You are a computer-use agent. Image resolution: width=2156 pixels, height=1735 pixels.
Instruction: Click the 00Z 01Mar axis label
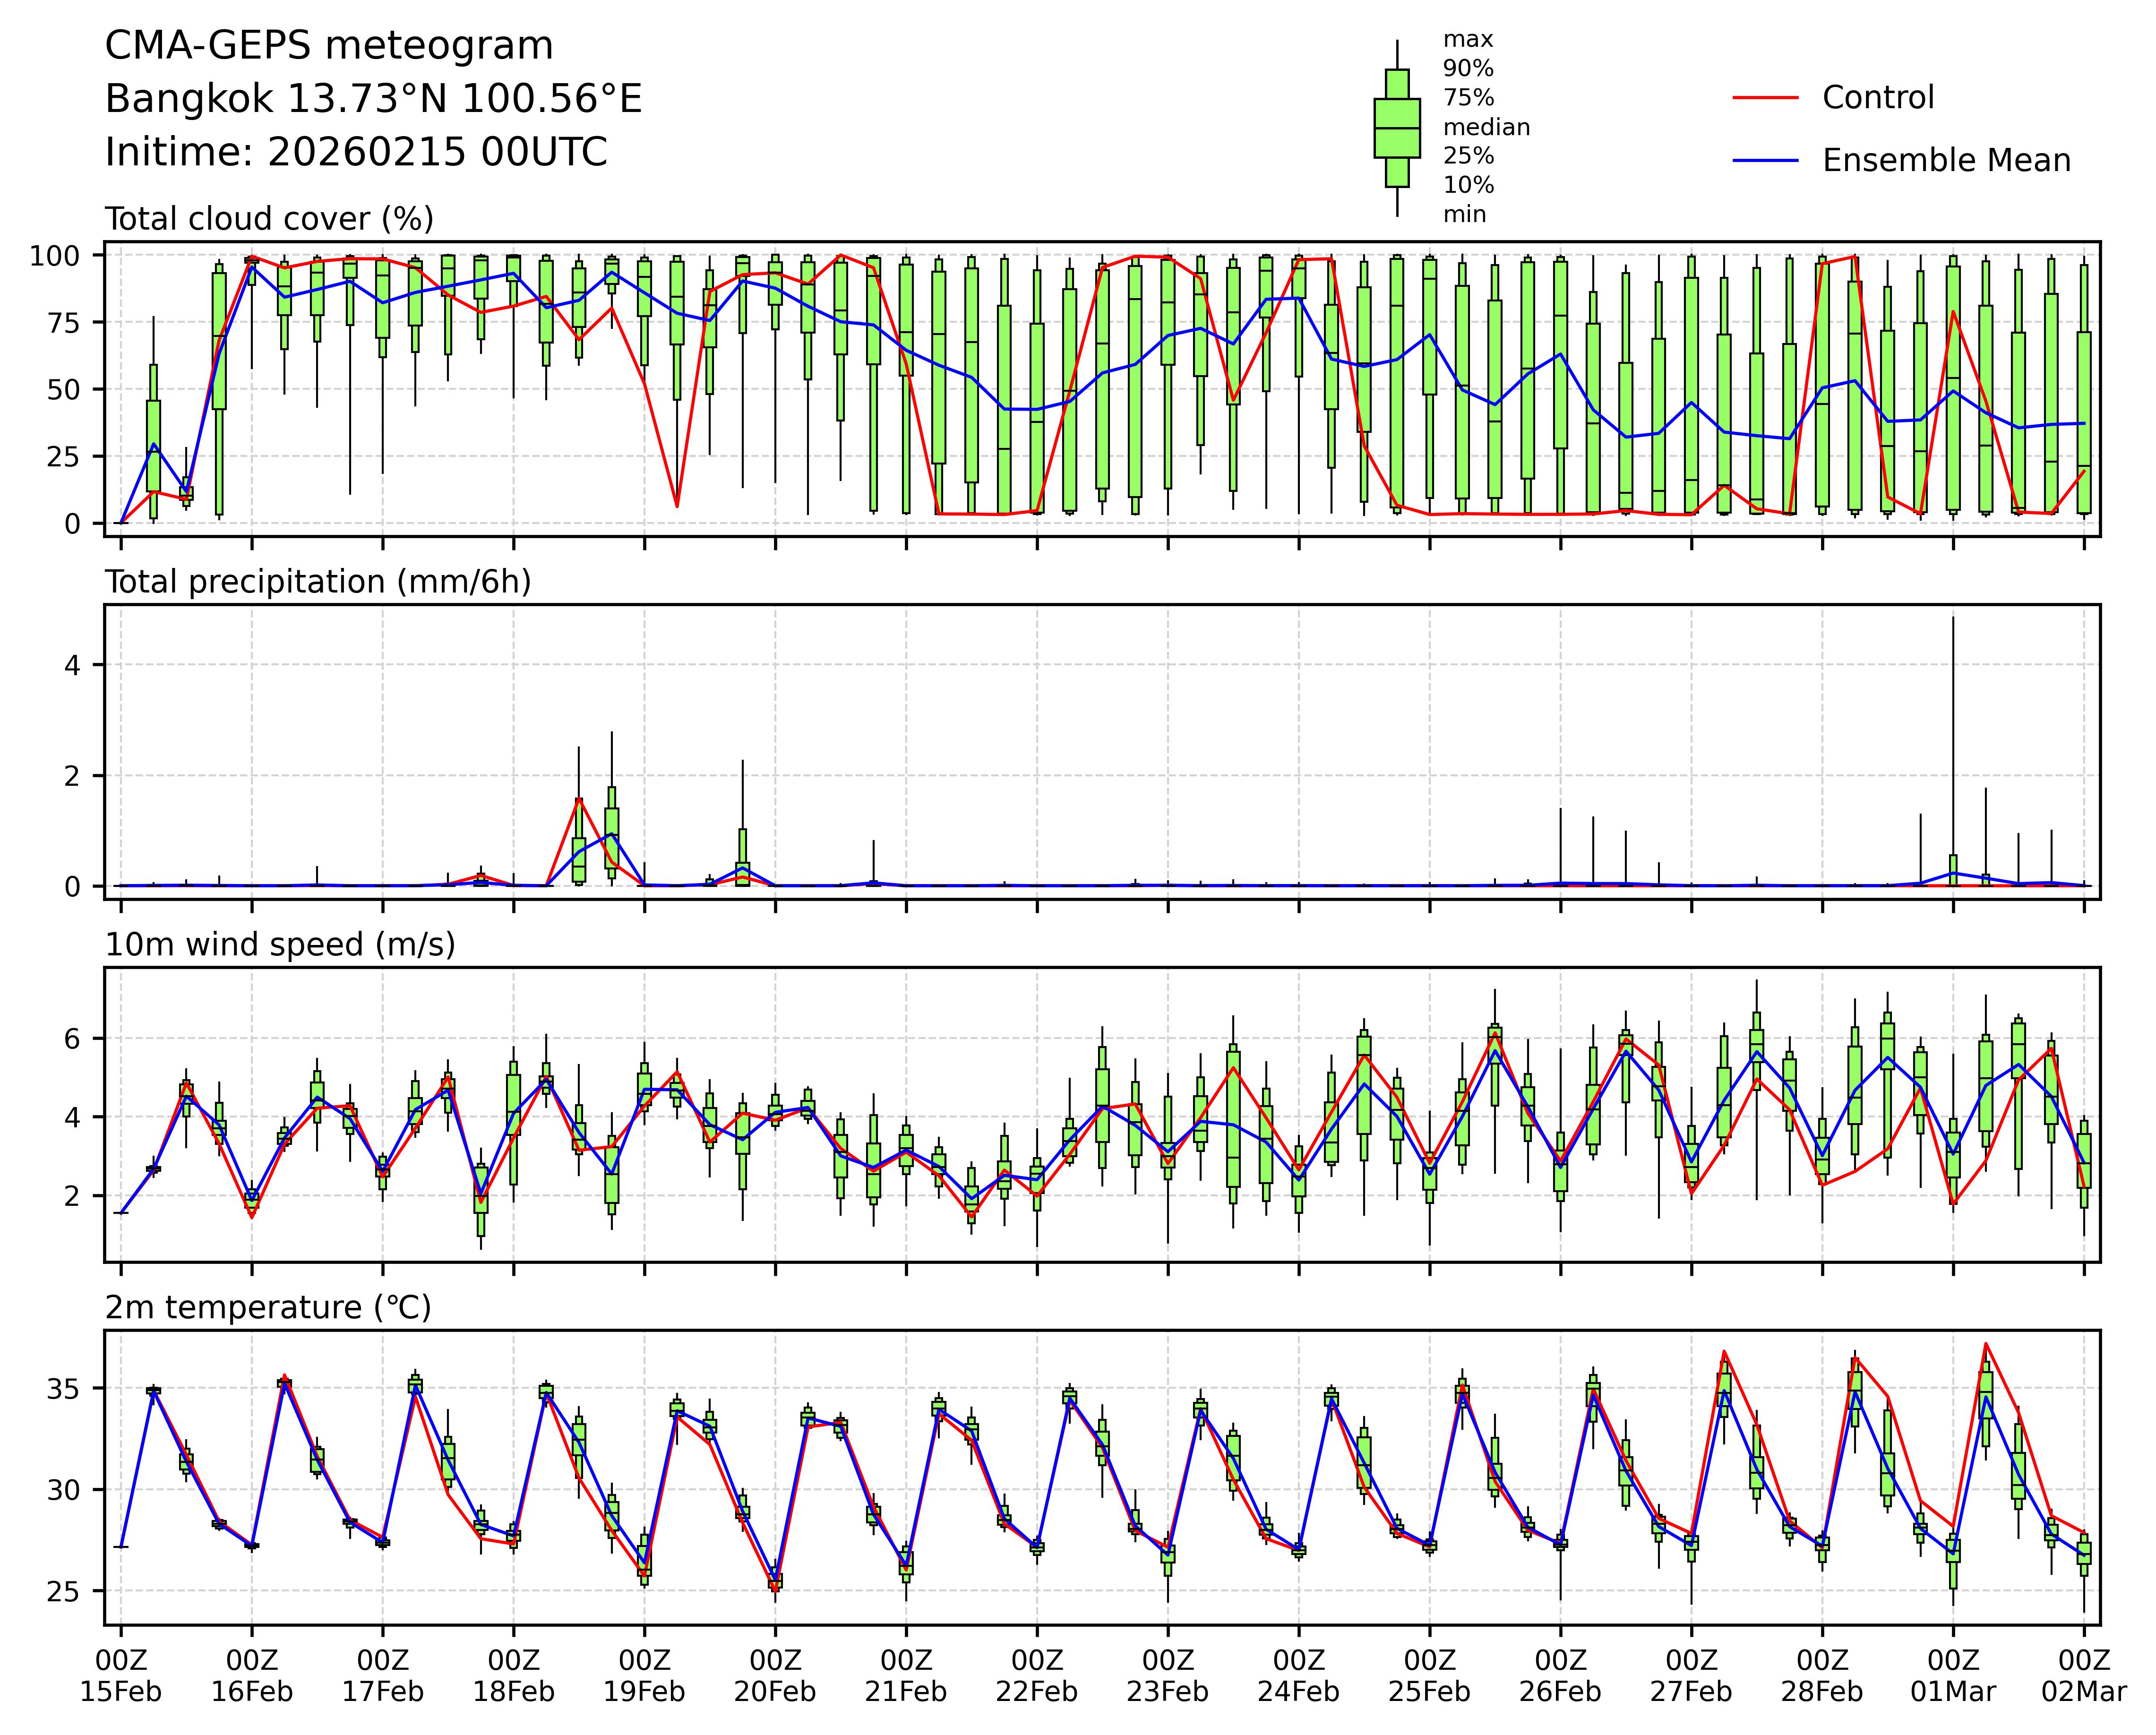point(1953,1677)
